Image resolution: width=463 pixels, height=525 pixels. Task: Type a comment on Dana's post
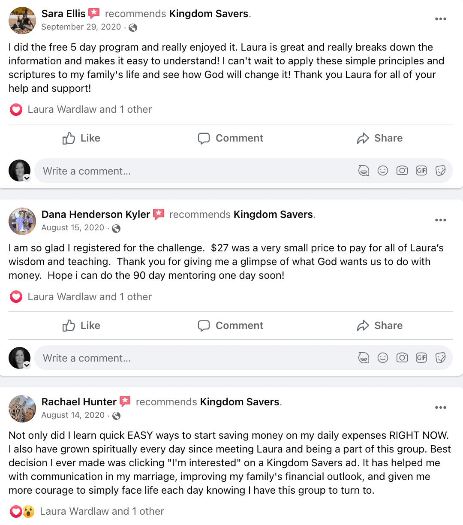pos(193,358)
